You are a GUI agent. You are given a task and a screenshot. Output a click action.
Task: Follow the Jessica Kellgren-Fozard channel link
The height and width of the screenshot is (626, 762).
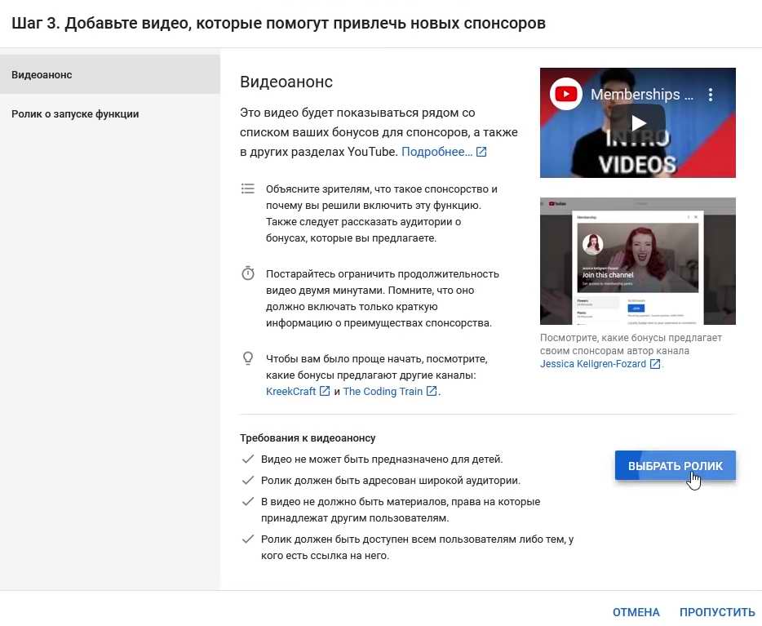point(593,363)
